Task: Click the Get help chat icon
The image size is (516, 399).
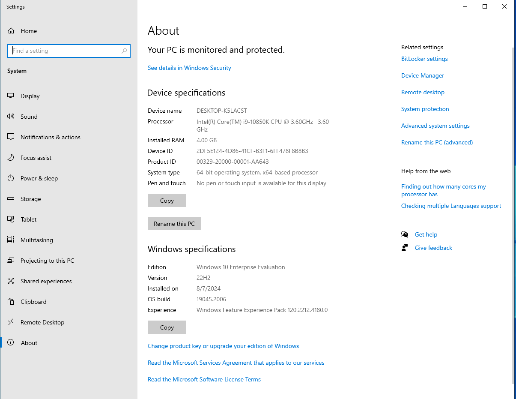Action: point(405,234)
